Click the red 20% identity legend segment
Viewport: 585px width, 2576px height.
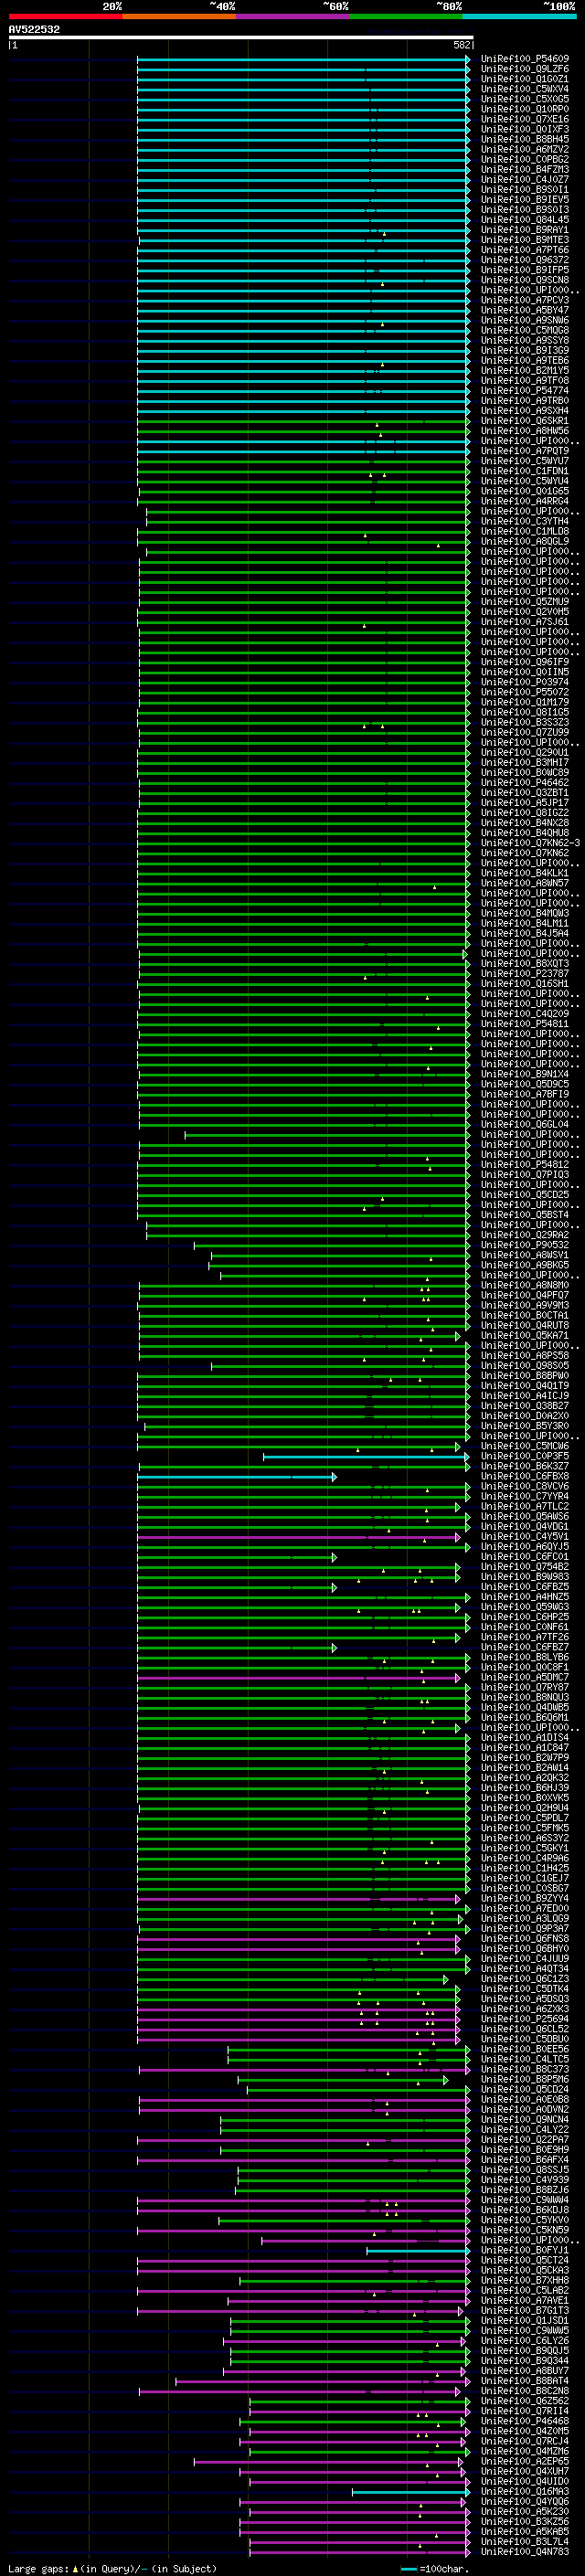point(65,16)
